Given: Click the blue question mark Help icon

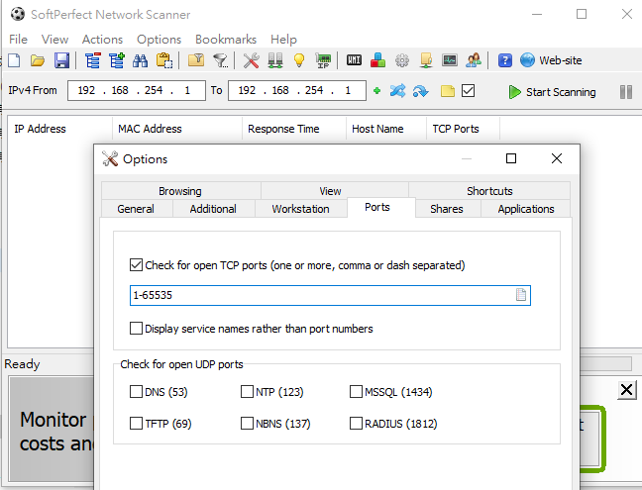Looking at the screenshot, I should (x=505, y=60).
